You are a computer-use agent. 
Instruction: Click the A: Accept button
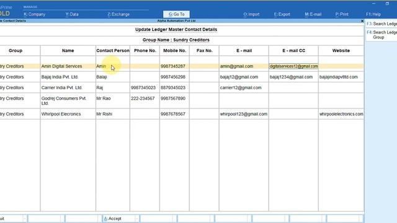120,219
